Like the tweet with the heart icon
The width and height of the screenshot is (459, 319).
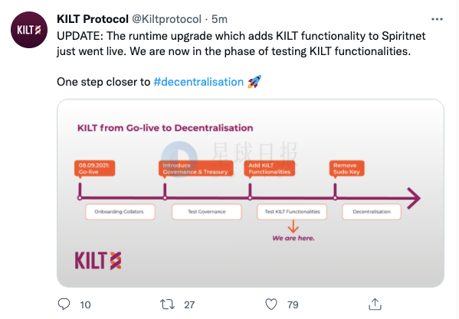pyautogui.click(x=271, y=304)
